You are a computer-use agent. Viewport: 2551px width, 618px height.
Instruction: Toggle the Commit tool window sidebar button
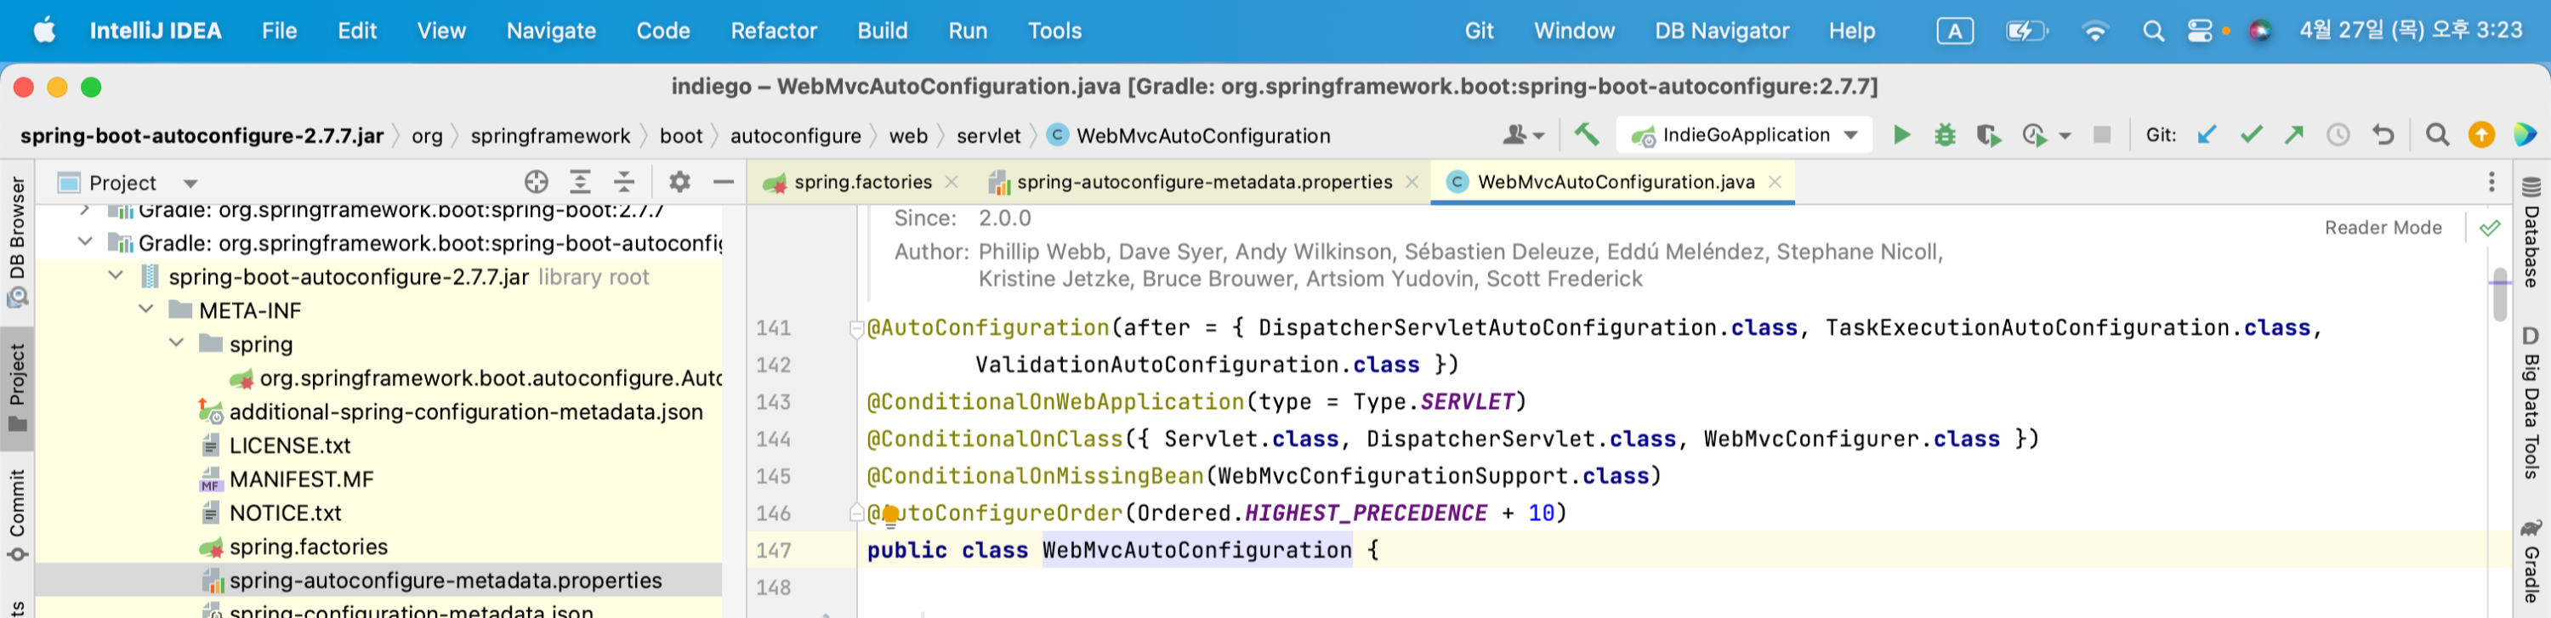coord(17,516)
